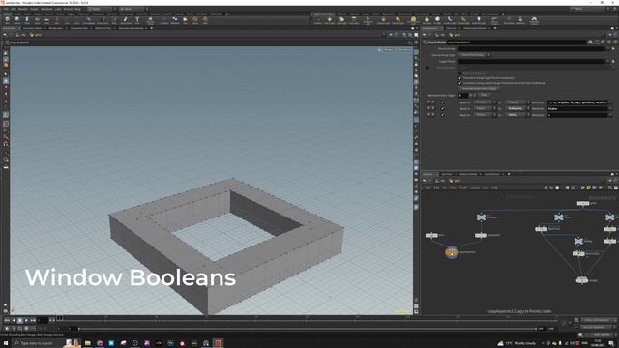Select the Torus shelf tool
619x348 pixels.
37,20
